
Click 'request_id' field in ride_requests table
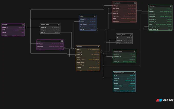(x=124, y=11)
